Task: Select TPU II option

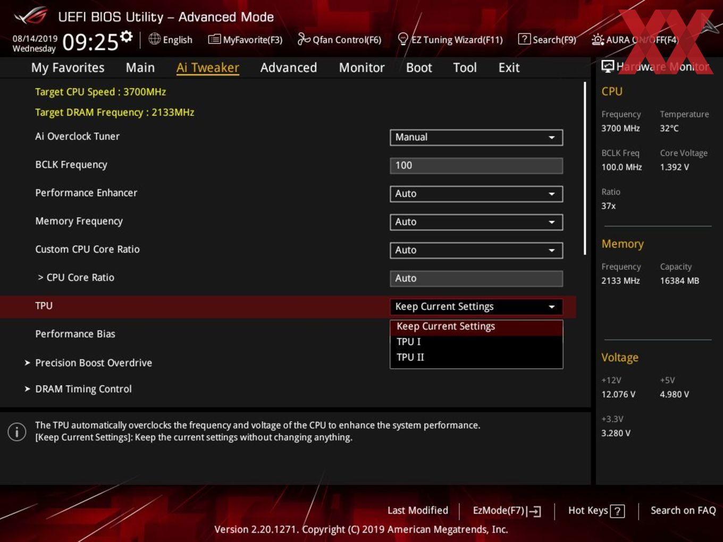Action: pos(476,358)
